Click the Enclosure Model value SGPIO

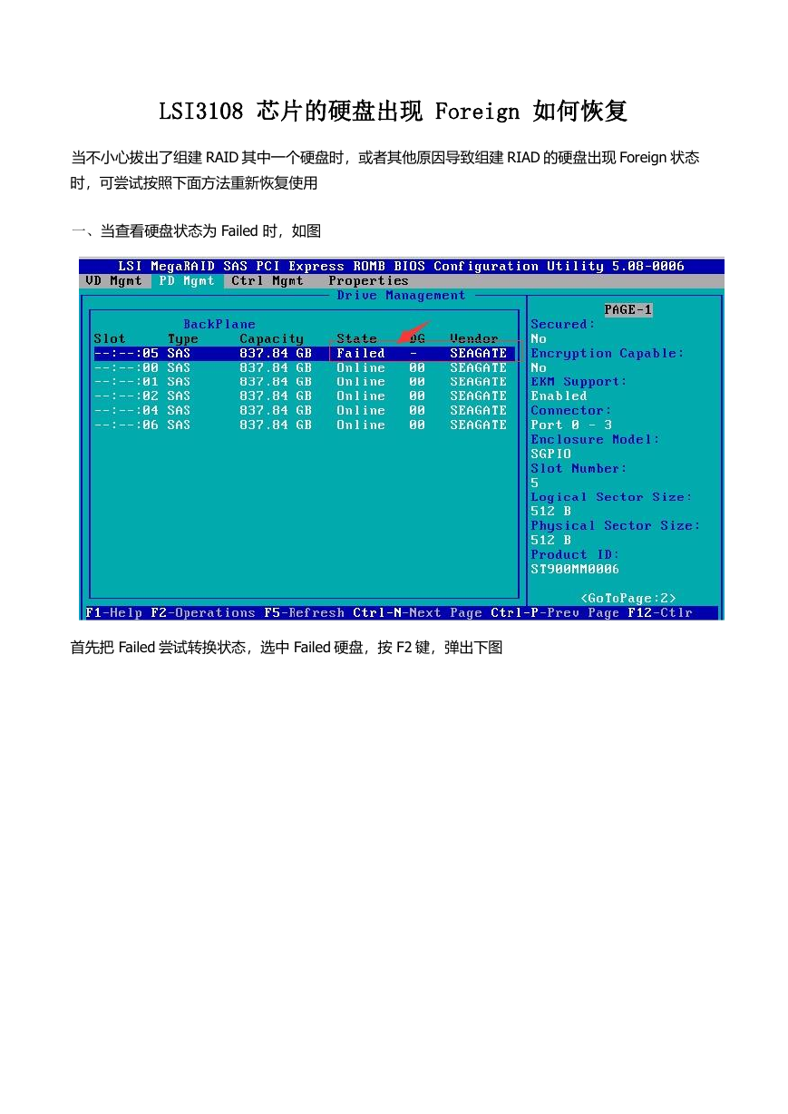[550, 454]
